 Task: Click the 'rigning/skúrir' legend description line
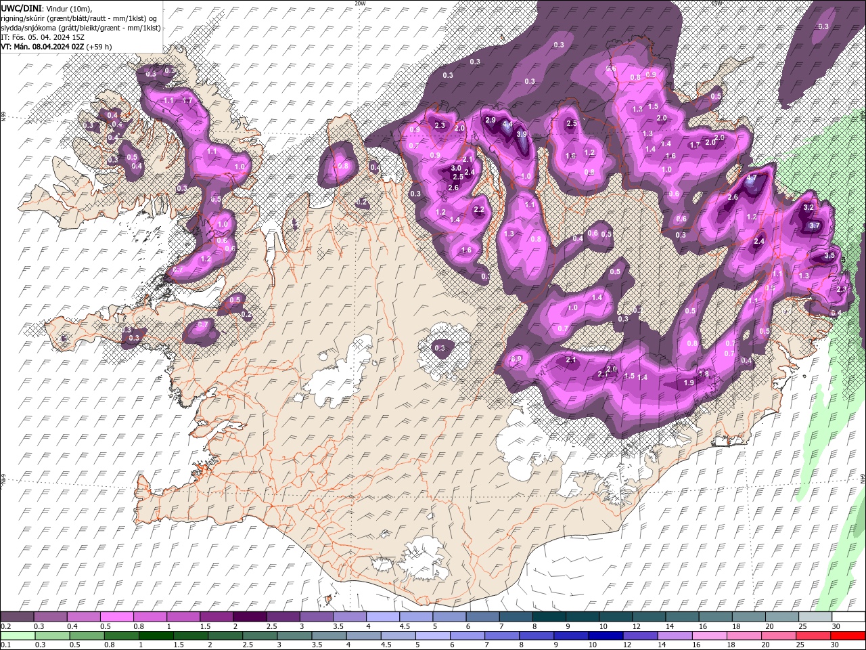point(79,18)
